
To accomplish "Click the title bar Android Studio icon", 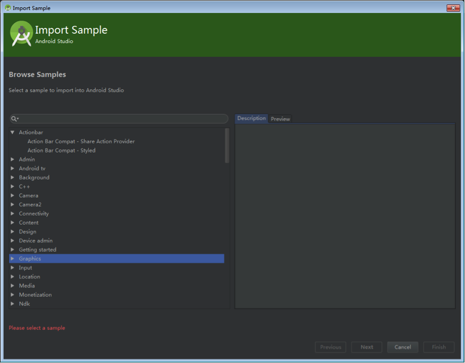I will click(8, 8).
